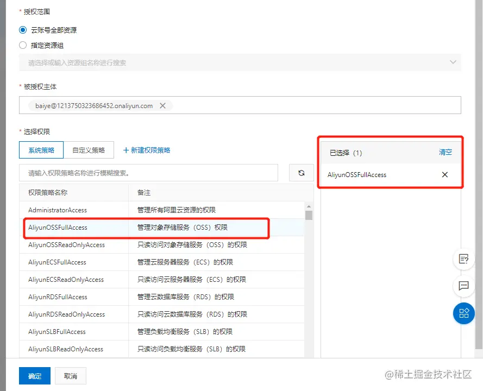This screenshot has height=391, width=483.
Task: Select the 云账号全部资源 radio button
Action: pos(23,30)
